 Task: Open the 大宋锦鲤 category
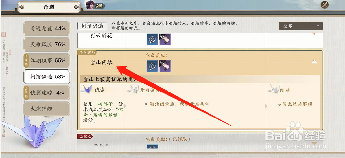47,109
